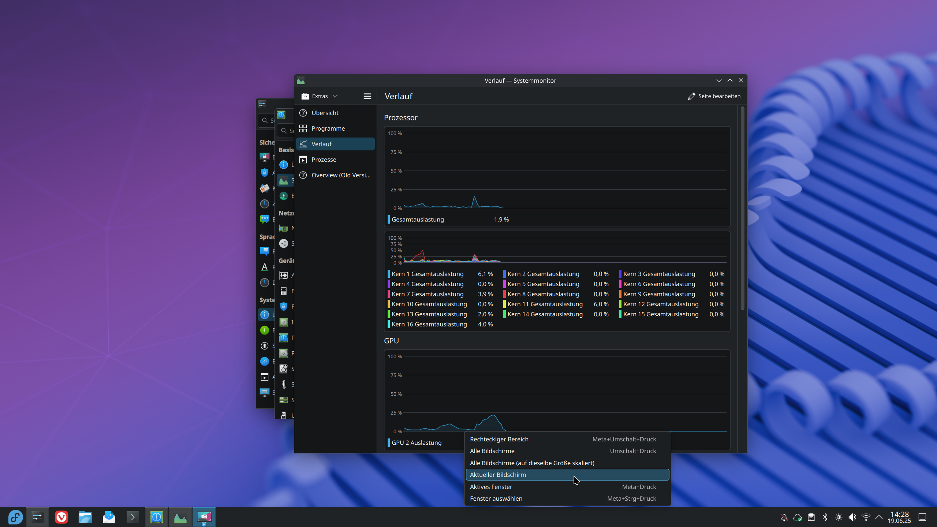Open the volume control tray icon
Viewport: 937px width, 527px height.
[x=852, y=517]
